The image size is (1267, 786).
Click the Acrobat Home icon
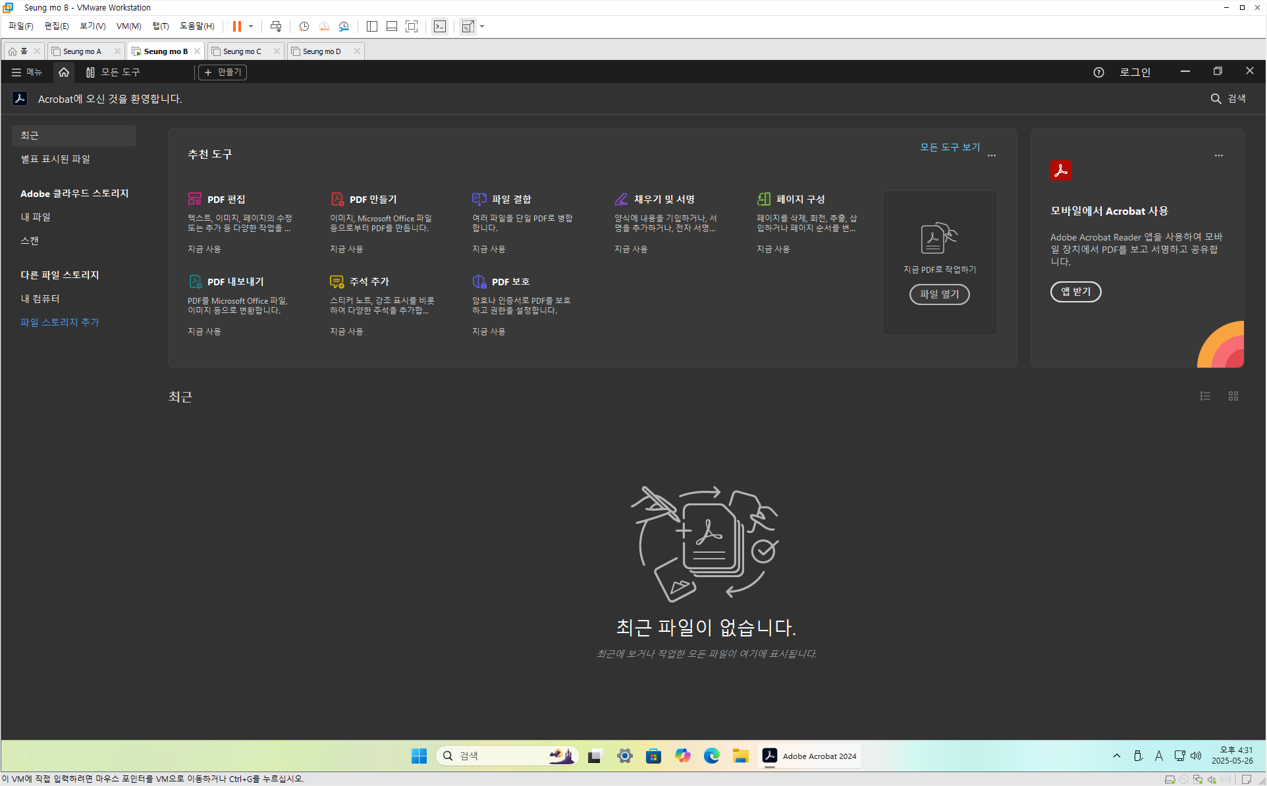point(64,72)
